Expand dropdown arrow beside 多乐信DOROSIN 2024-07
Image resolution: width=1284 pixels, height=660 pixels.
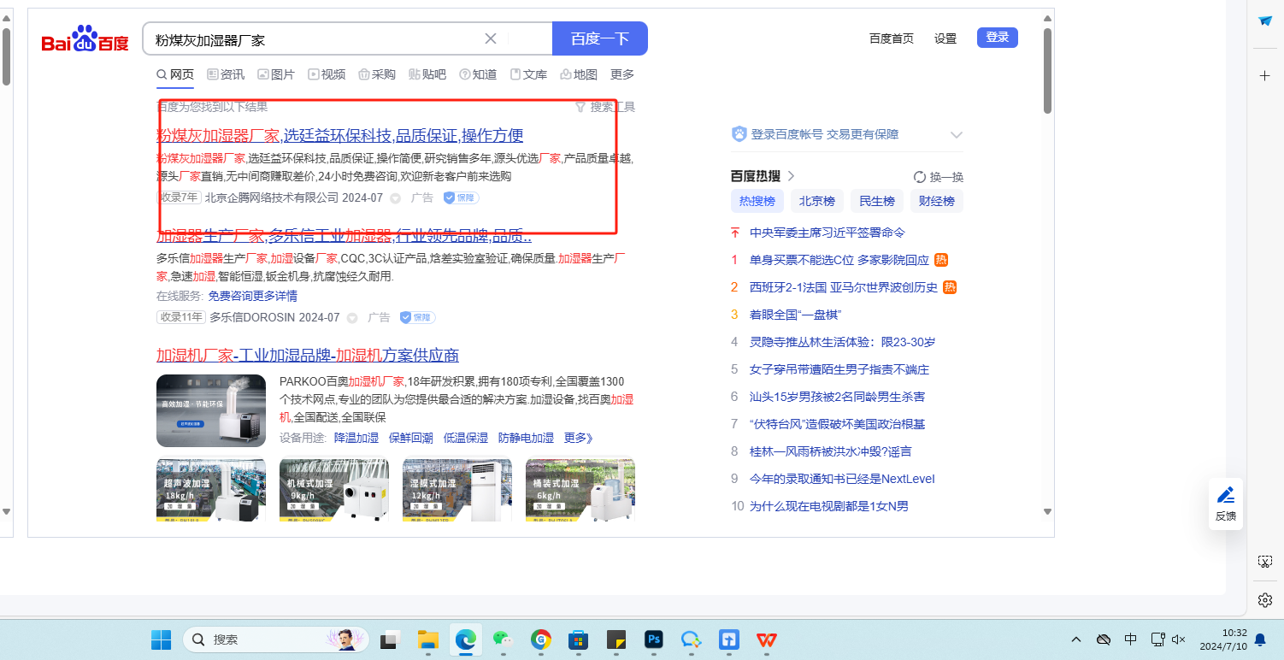point(351,318)
